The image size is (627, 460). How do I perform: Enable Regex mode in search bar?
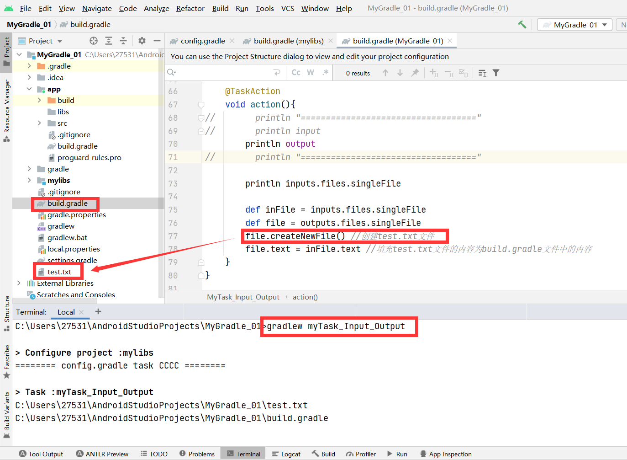coord(323,72)
